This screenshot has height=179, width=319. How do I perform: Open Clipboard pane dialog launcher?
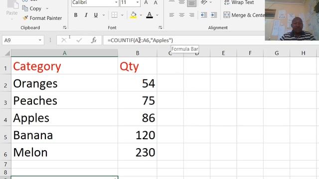[x=65, y=28]
